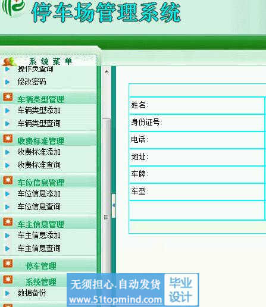Open the 车辆类型添加 menu item
Screen dimensions: 266x307
click(39, 111)
